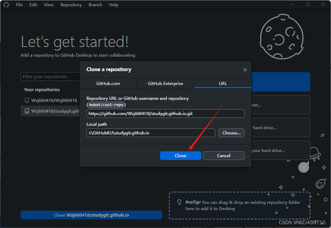Click repository icon beside Wzj660418/Wzj660418
The height and width of the screenshot is (228, 331).
[27, 100]
